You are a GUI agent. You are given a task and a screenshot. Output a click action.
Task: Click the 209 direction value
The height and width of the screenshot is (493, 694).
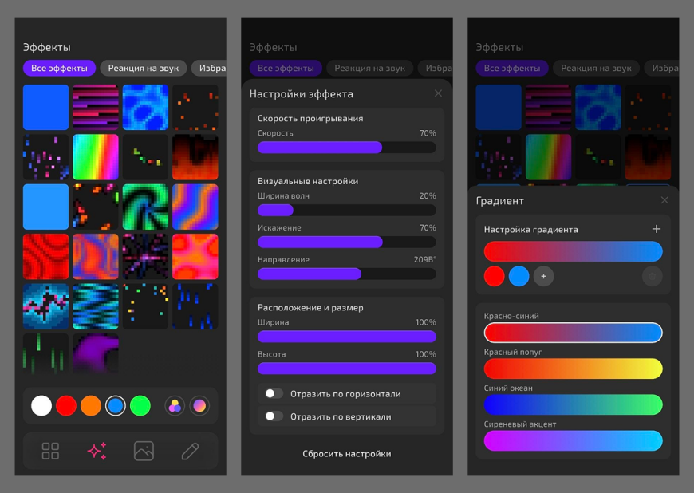(425, 260)
